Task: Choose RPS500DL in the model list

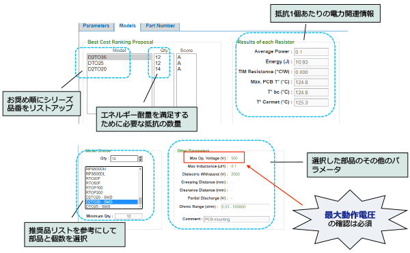Action: pos(111,174)
